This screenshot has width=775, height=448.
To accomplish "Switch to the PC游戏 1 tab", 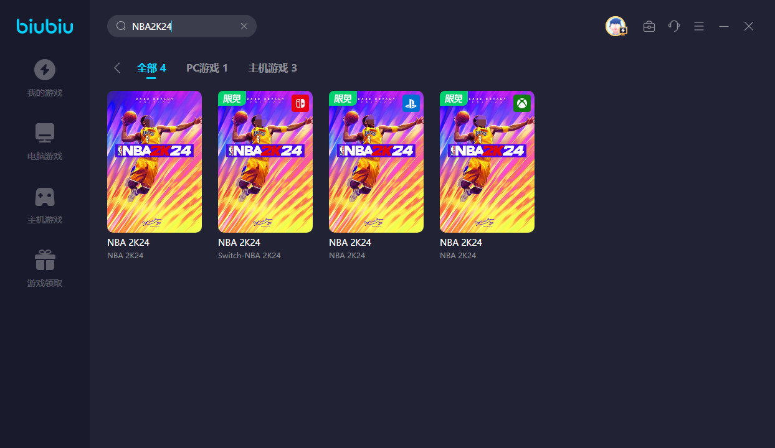I will pyautogui.click(x=207, y=68).
